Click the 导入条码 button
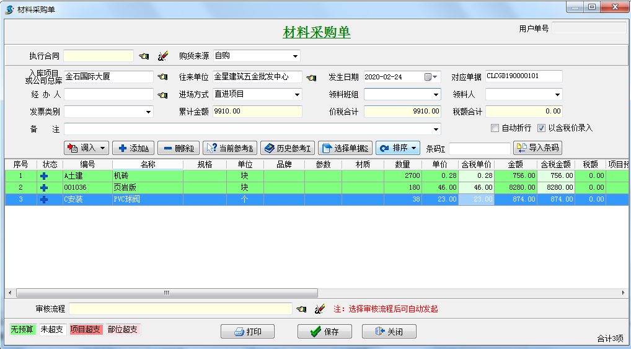This screenshot has height=349, width=631. tap(537, 148)
